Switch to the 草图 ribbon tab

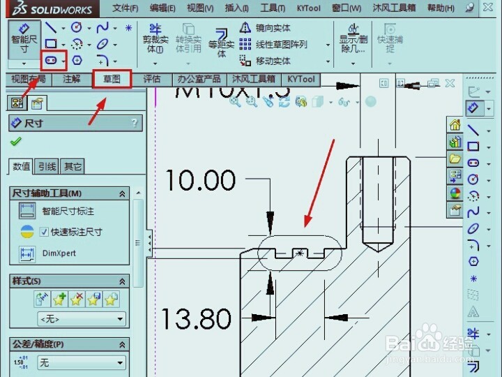[112, 79]
